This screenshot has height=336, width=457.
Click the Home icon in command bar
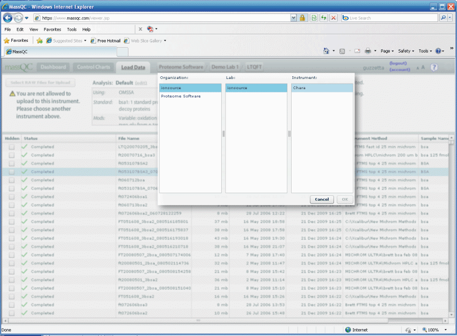(x=326, y=51)
